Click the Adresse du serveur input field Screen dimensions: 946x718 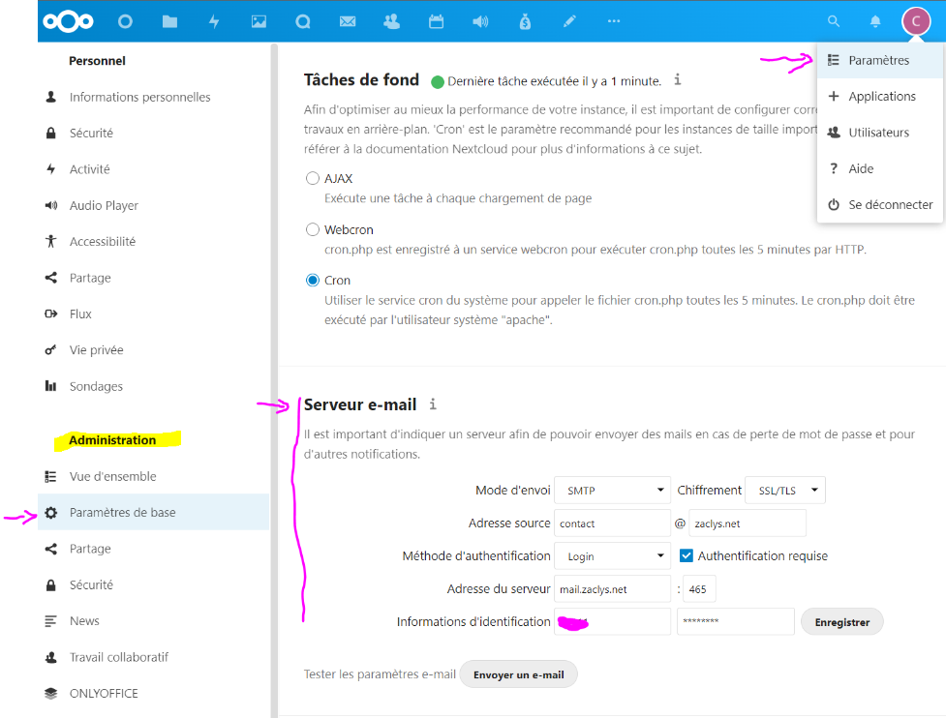613,589
